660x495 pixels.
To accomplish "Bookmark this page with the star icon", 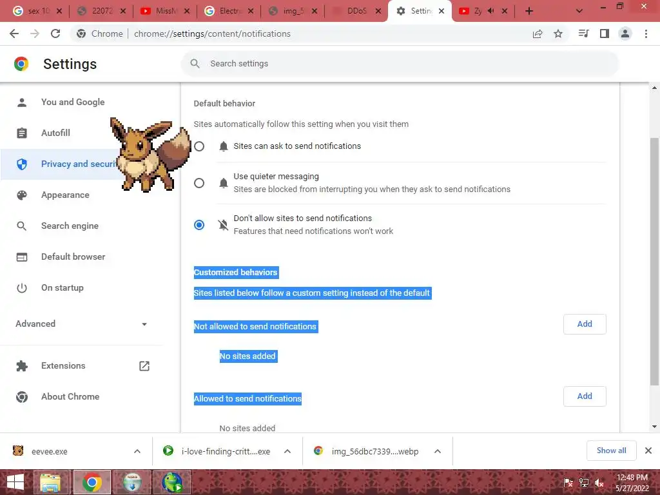I will (x=558, y=34).
